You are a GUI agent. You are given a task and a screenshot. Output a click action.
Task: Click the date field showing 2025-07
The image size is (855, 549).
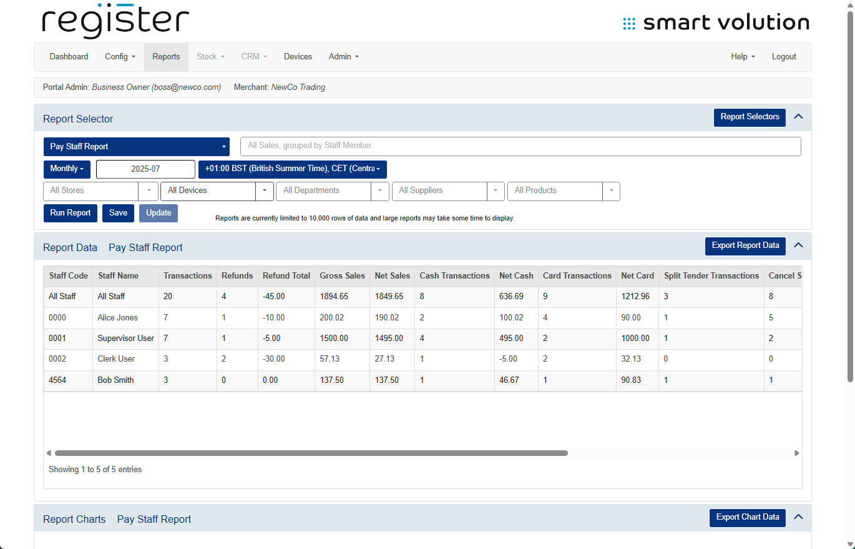145,169
